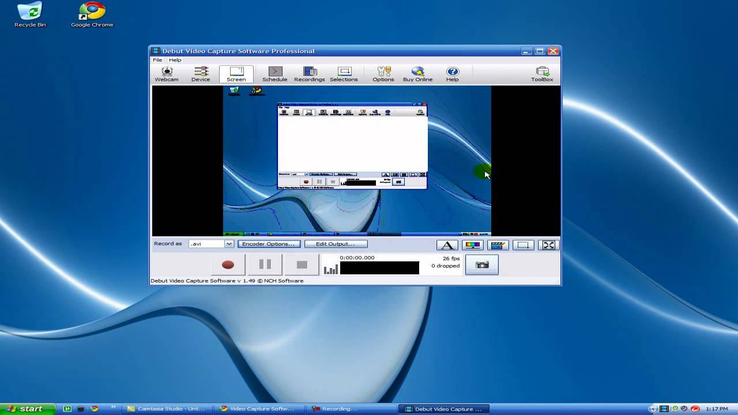Open Encoder Options

[x=269, y=244]
